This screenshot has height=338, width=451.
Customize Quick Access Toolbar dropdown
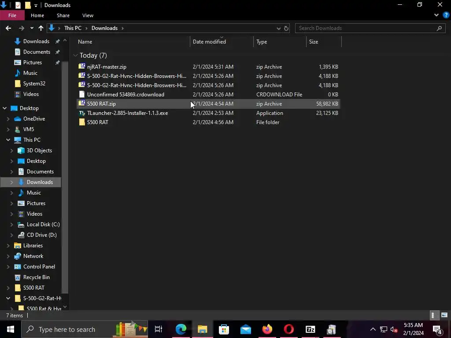click(36, 5)
